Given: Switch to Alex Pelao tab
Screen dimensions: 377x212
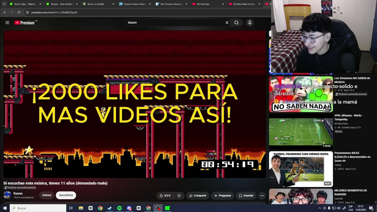Looking at the screenshot, I should [244, 4].
